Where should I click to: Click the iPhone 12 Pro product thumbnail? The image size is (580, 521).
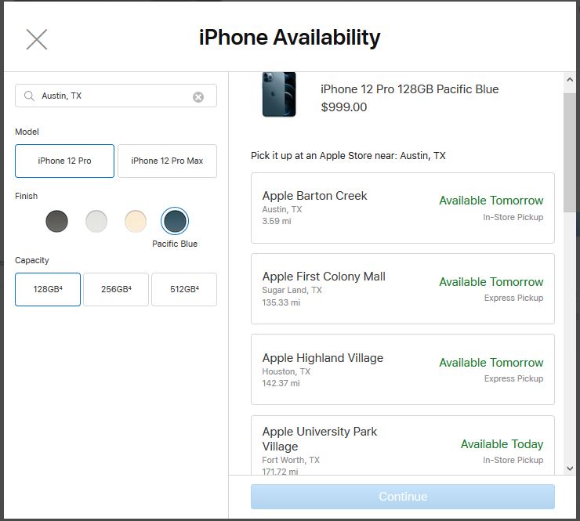pos(279,94)
